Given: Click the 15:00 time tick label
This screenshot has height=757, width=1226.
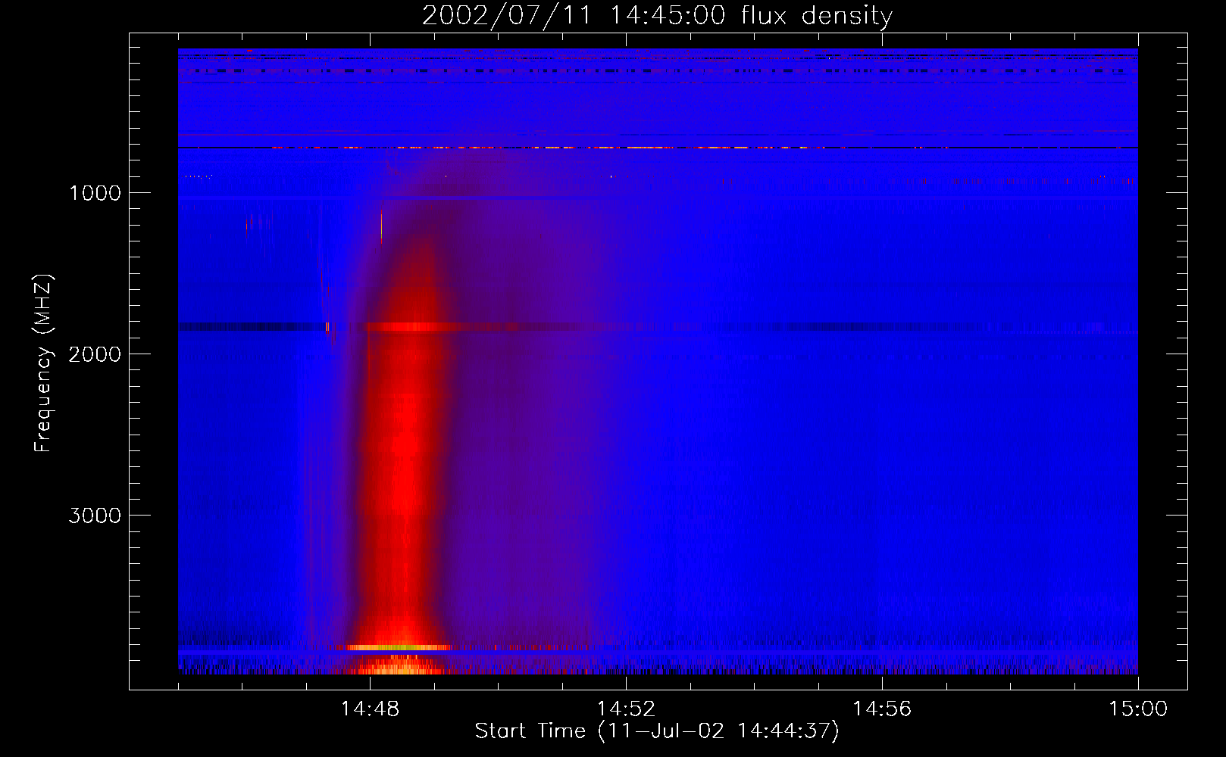Looking at the screenshot, I should click(x=1138, y=709).
